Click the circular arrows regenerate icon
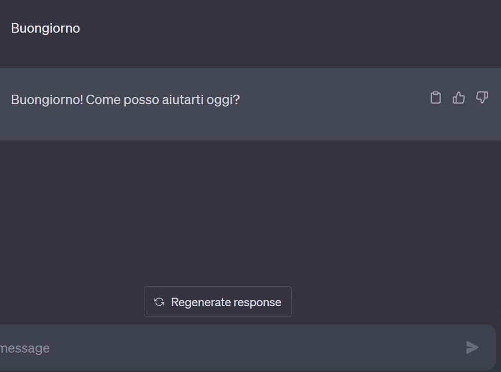Viewport: 501px width, 372px height. [159, 302]
